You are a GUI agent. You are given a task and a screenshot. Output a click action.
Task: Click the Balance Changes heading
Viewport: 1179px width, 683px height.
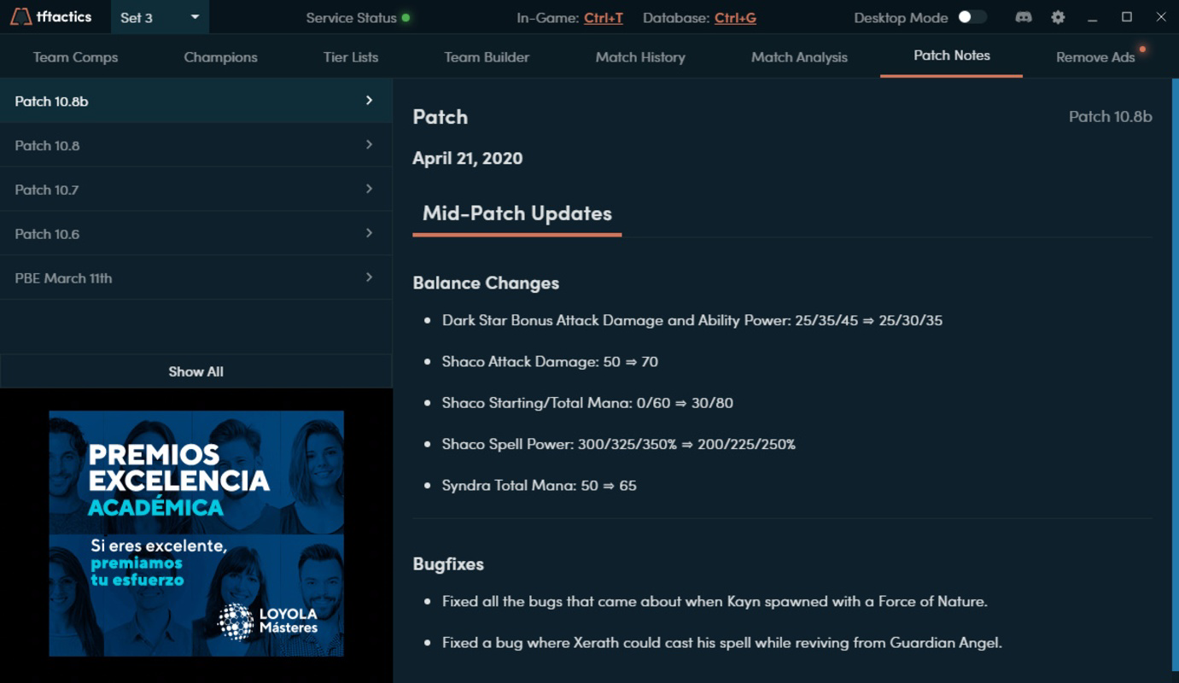(486, 283)
